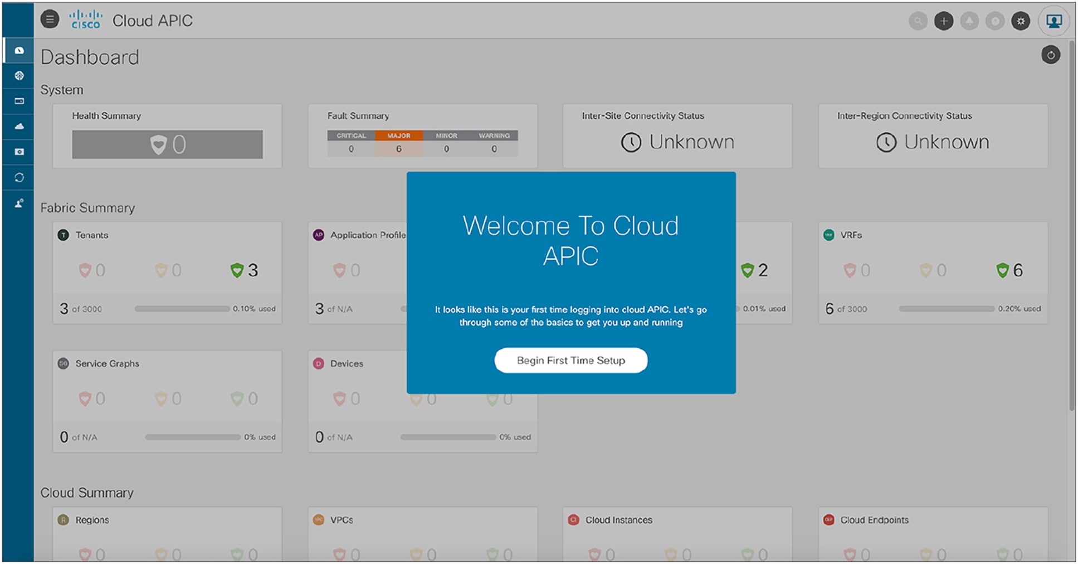Screen dimensions: 1078x564
Task: Open the Dashboard sidebar icon
Action: click(19, 50)
